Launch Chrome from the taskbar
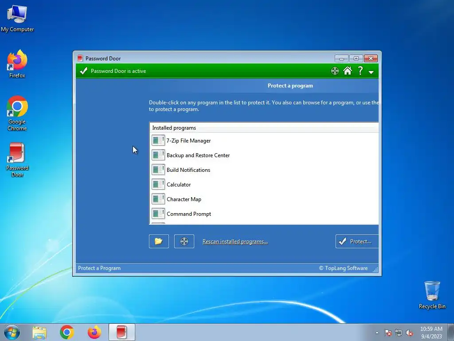The image size is (454, 341). (67, 332)
